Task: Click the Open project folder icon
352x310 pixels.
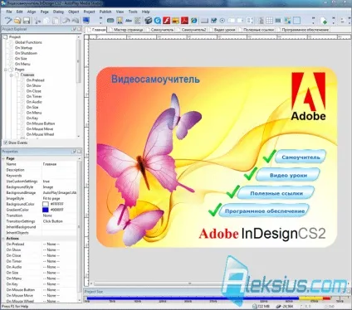Action: point(17,21)
